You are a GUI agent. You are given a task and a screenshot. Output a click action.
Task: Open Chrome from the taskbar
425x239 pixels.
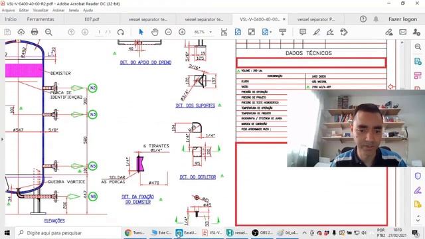[x=135, y=233]
